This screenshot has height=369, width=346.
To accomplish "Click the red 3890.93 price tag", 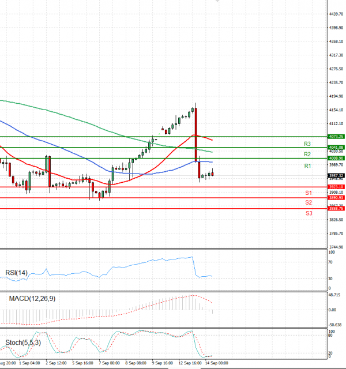I will (x=336, y=198).
